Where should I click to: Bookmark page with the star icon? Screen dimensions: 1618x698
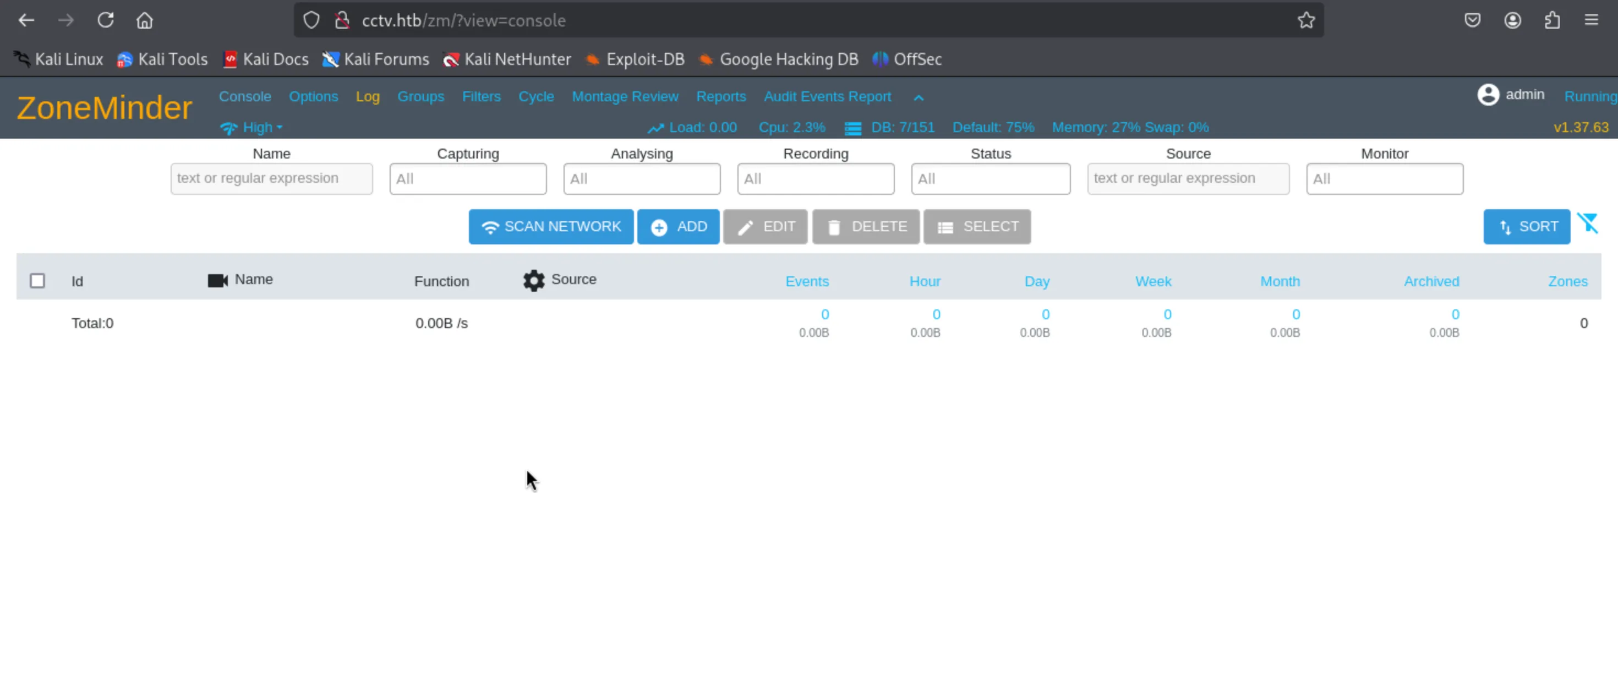(1306, 21)
